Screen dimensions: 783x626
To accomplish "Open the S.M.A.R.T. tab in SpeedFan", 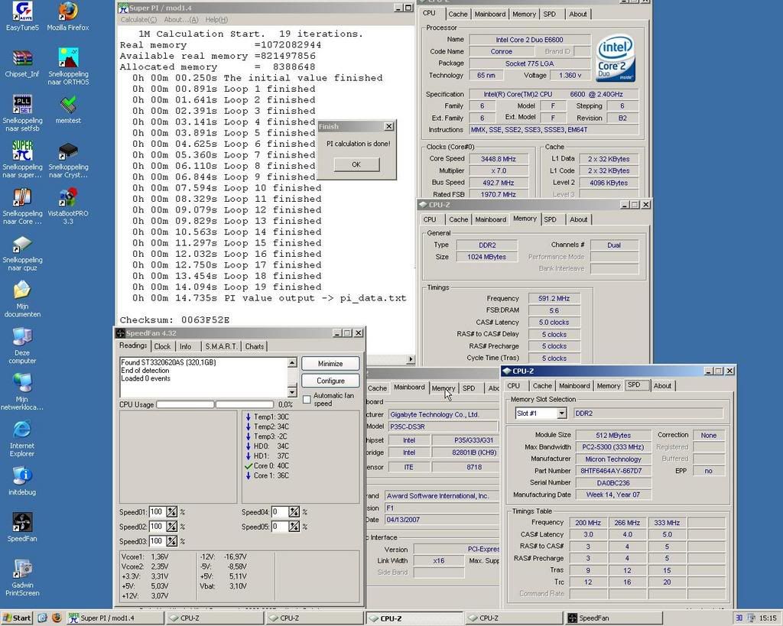I will click(221, 346).
